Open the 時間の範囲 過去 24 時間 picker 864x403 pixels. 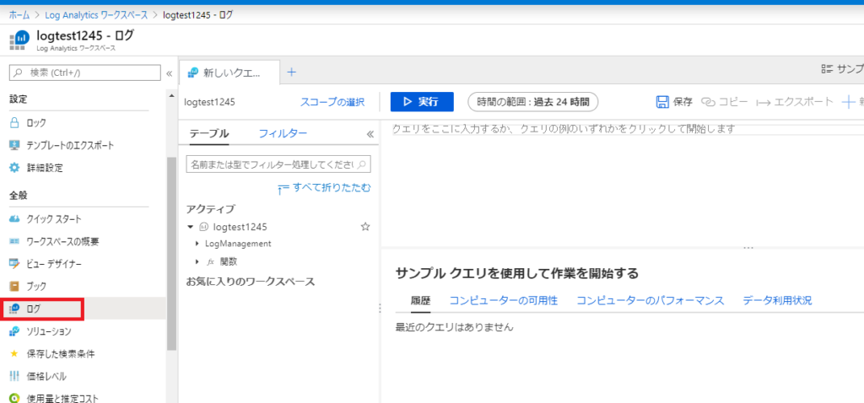(533, 102)
